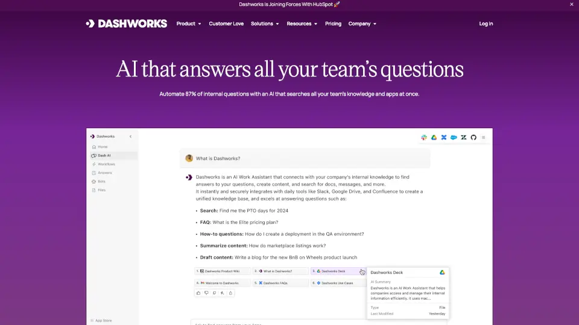Viewport: 579px width, 325px height.
Task: Open the Company dropdown menu
Action: (x=362, y=24)
